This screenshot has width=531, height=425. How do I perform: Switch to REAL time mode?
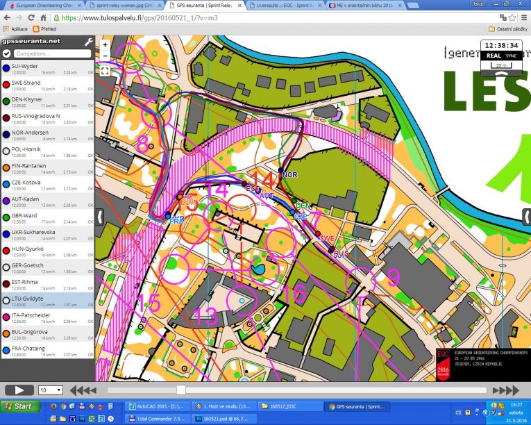pos(494,56)
